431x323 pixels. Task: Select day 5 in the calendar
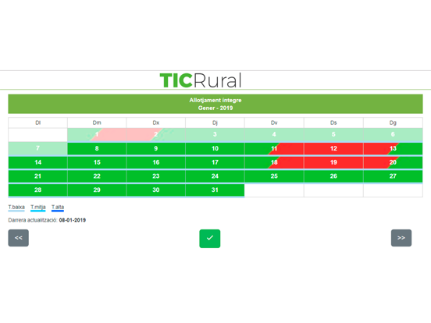(x=333, y=134)
